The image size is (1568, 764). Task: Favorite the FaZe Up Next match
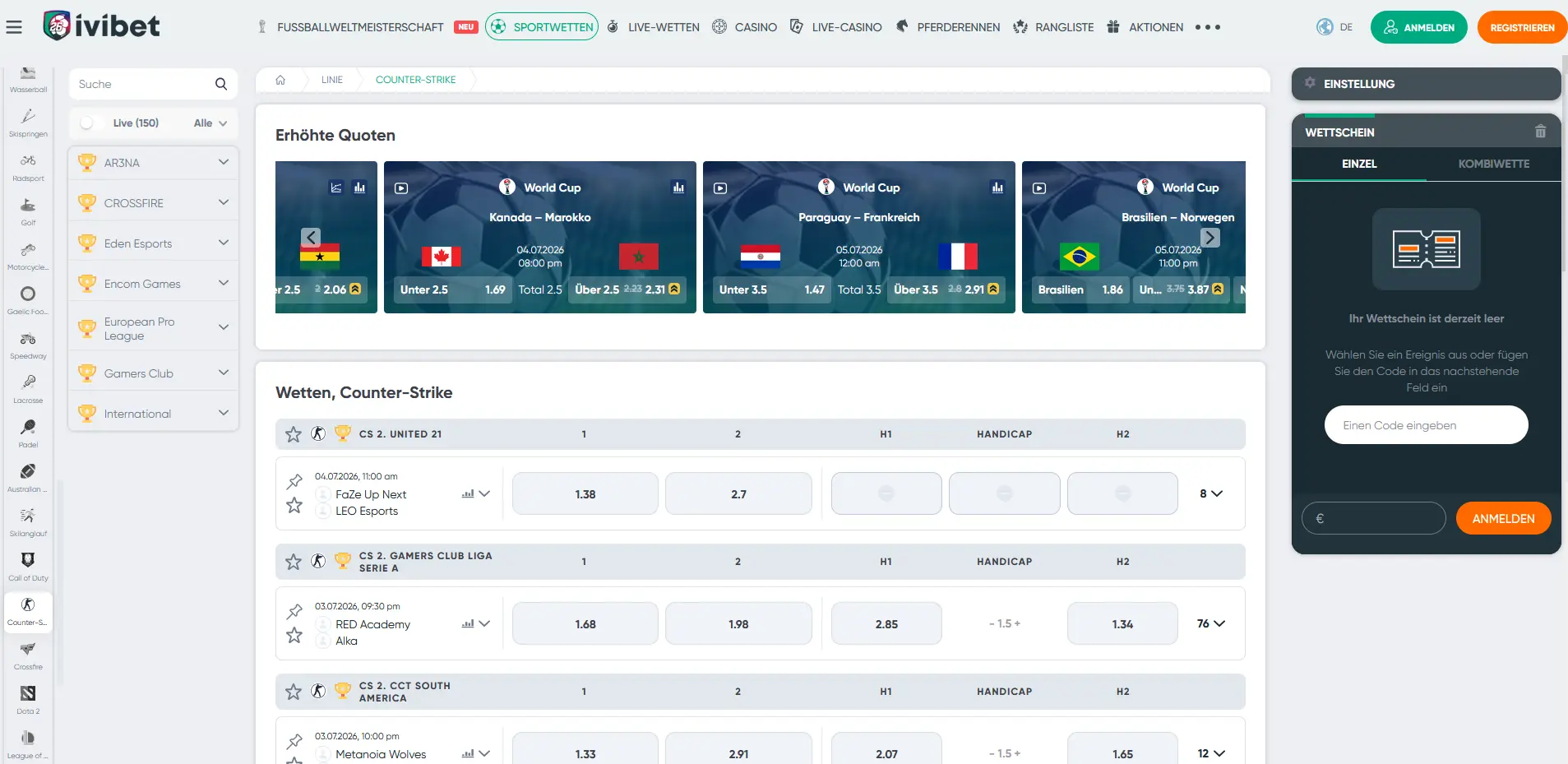[x=294, y=505]
